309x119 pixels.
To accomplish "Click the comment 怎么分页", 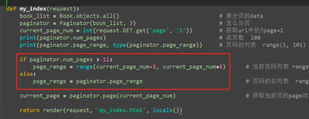I will click(235, 23).
